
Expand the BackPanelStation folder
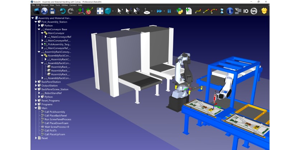36,82
